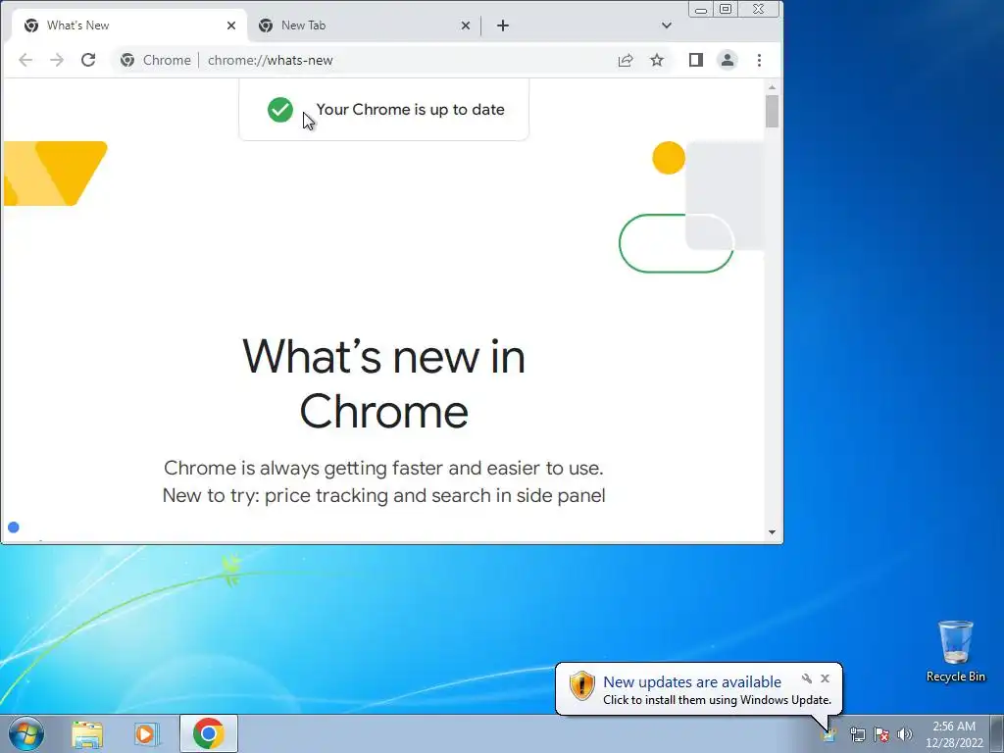Screen dimensions: 1004x753
Task: Open the Recycle Bin desktop icon
Action: click(x=955, y=651)
